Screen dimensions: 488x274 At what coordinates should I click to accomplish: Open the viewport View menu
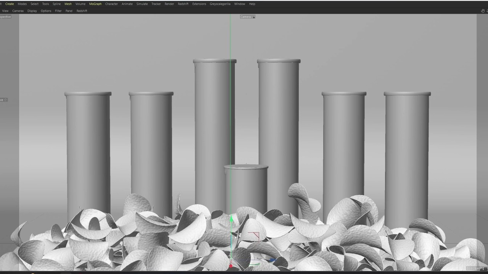click(5, 11)
